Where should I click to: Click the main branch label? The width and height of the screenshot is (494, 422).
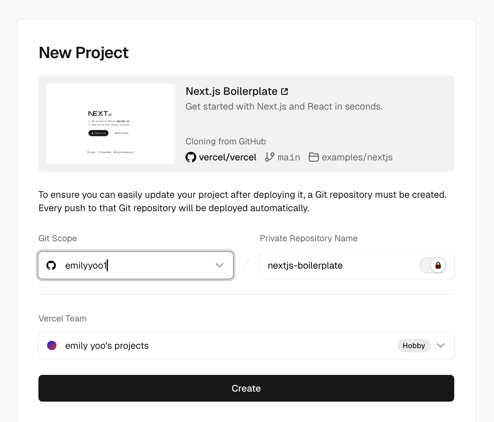pyautogui.click(x=289, y=157)
